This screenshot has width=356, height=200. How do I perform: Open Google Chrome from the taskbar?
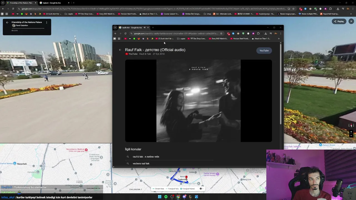pyautogui.click(x=178, y=197)
